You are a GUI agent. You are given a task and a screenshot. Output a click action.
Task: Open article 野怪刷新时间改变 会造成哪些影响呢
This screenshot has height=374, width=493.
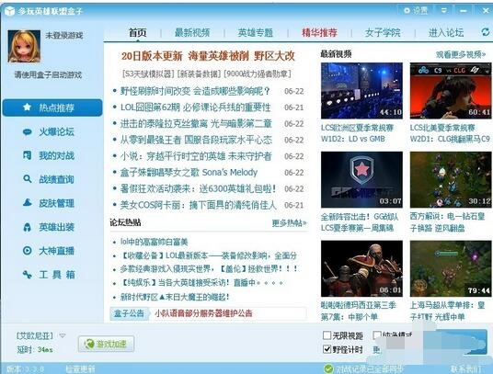click(x=195, y=91)
